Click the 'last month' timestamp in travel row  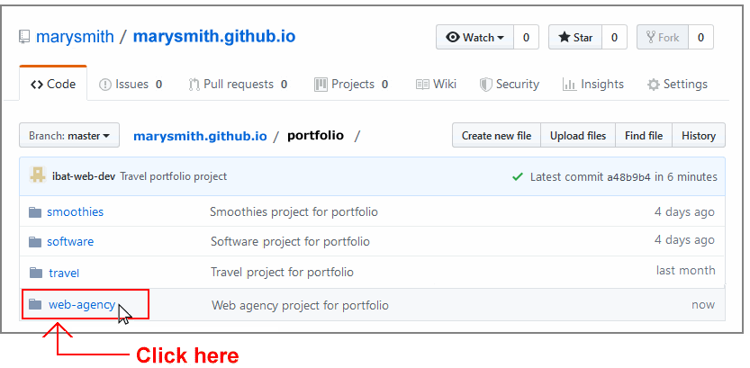click(686, 271)
